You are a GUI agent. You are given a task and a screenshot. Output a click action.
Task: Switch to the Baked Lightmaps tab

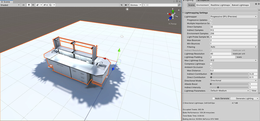240,5
